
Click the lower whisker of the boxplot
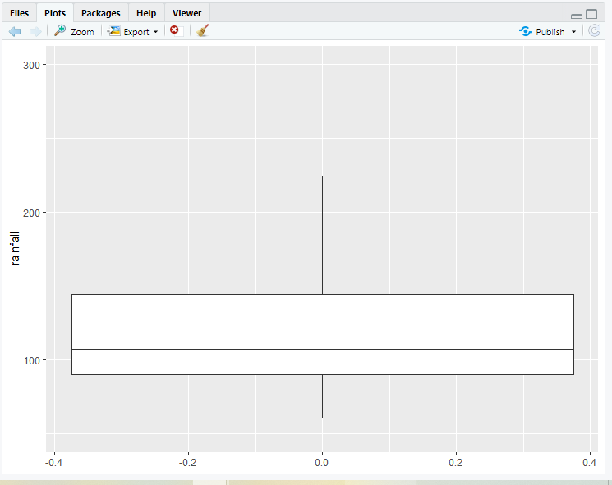(322, 396)
